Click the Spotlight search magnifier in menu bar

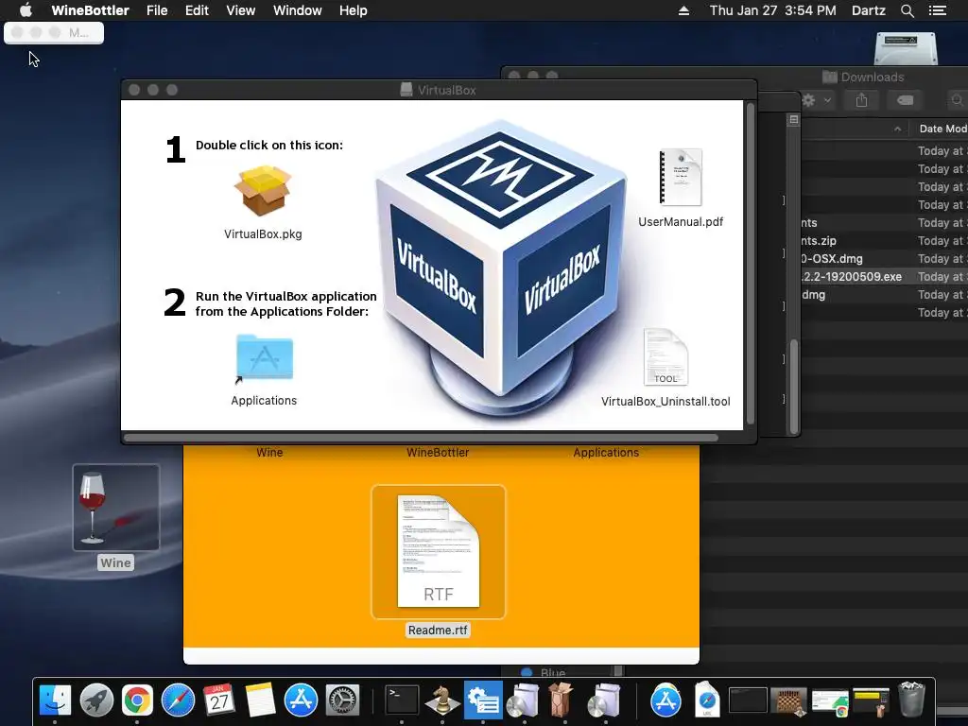click(x=907, y=10)
